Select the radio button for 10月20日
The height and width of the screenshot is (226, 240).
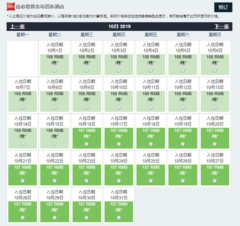pyautogui.click(x=215, y=144)
